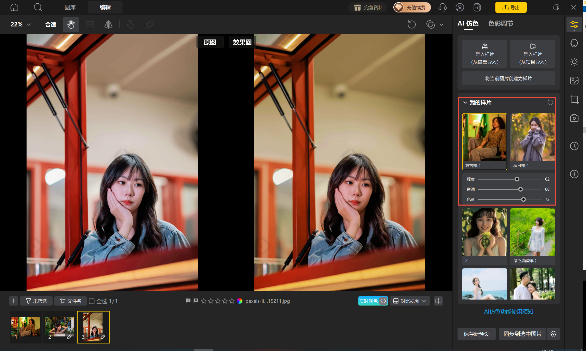
Task: Open the 色彩调节 tab
Action: click(x=501, y=24)
